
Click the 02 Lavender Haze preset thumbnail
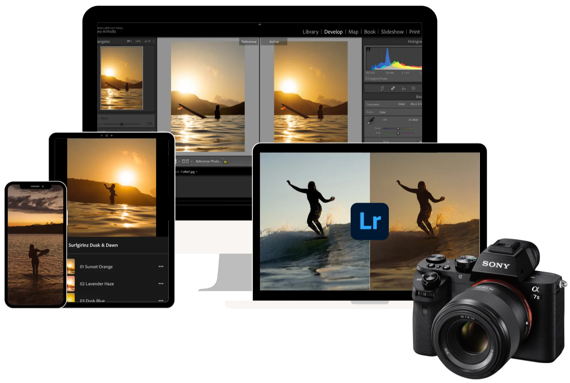point(71,284)
